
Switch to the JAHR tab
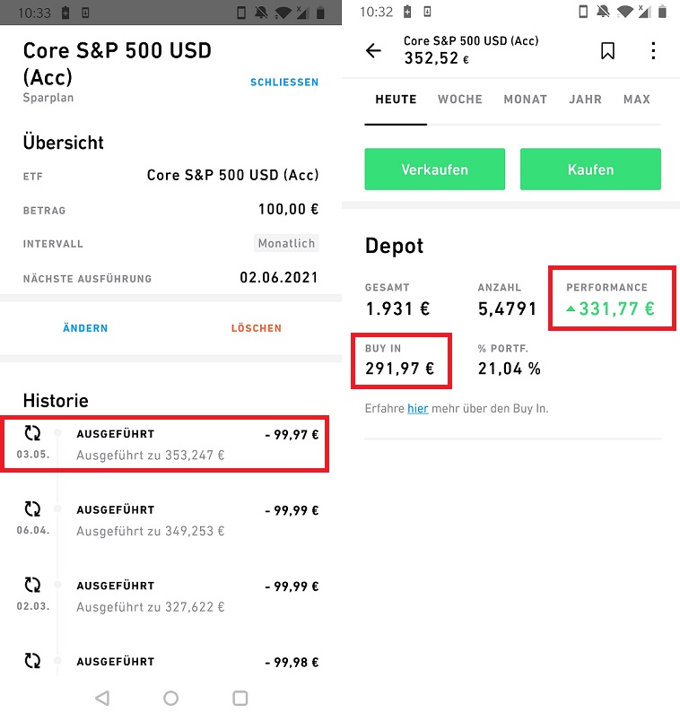[585, 100]
